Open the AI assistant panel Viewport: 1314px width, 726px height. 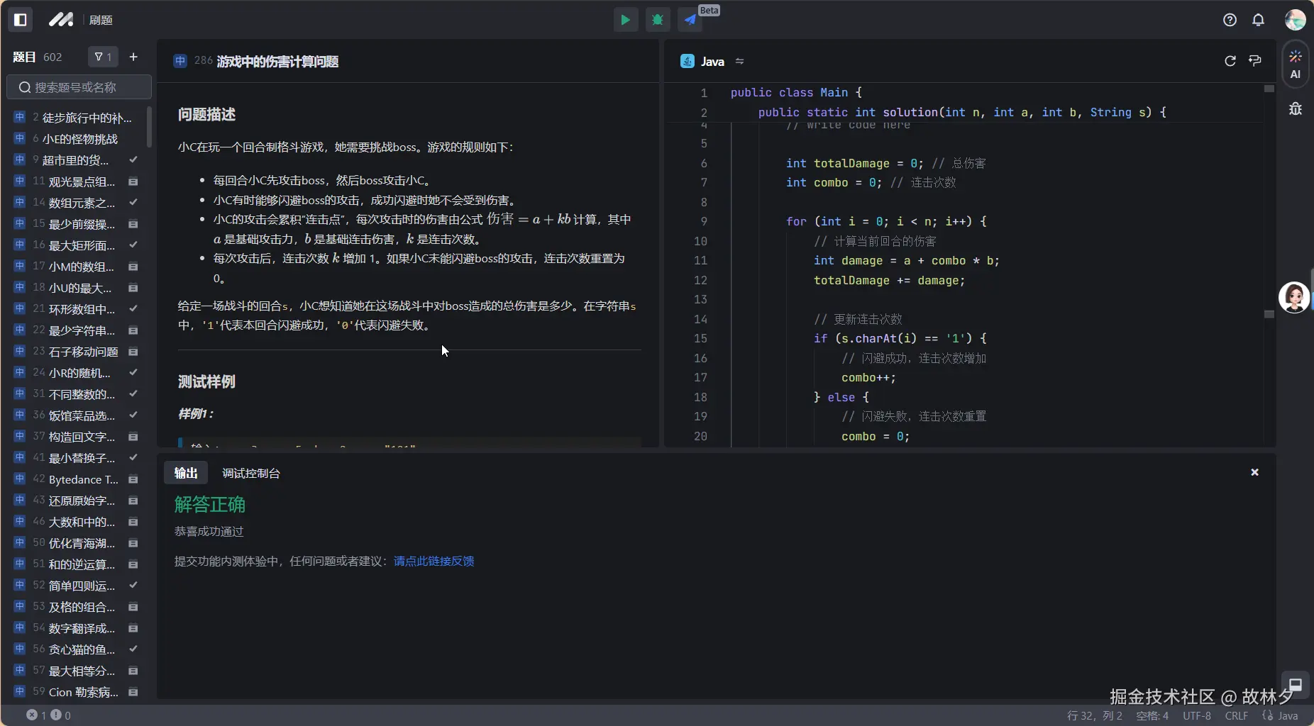[x=1296, y=65]
